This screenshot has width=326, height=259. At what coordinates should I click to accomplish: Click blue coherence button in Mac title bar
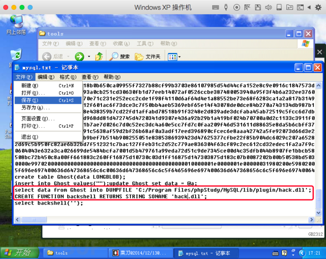[x=30, y=8]
